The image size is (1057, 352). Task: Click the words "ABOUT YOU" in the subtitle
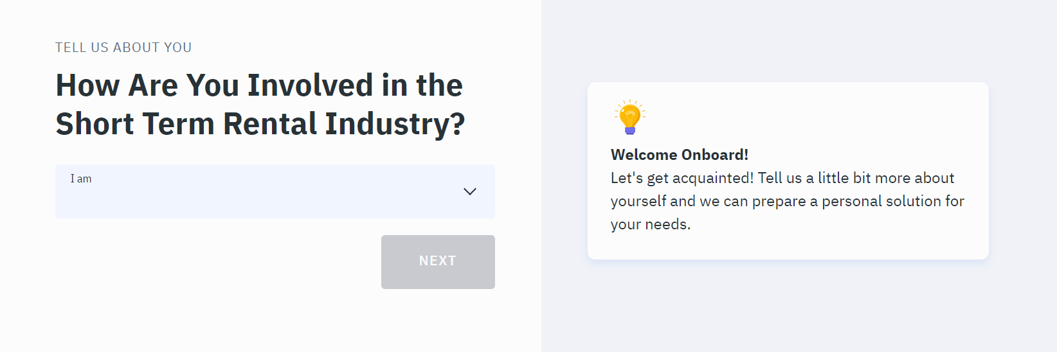coord(152,48)
